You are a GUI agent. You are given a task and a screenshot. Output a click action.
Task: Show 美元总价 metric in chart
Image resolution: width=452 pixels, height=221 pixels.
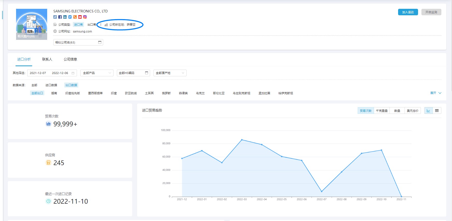coord(413,111)
